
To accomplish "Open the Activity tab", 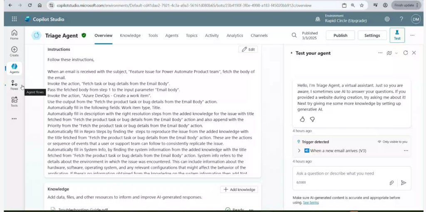I will pos(212,36).
